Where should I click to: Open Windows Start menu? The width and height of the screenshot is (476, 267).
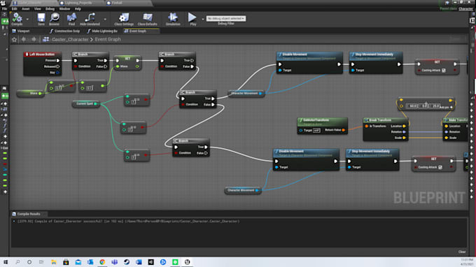tap(6, 262)
